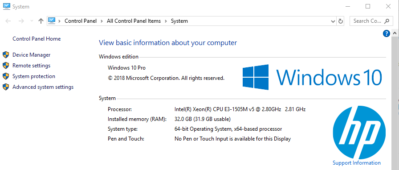
Task: Open Remote settings link
Action: [x=31, y=66]
